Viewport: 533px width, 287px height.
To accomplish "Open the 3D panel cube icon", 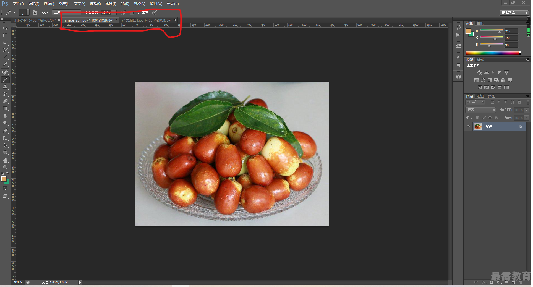I will click(x=458, y=77).
